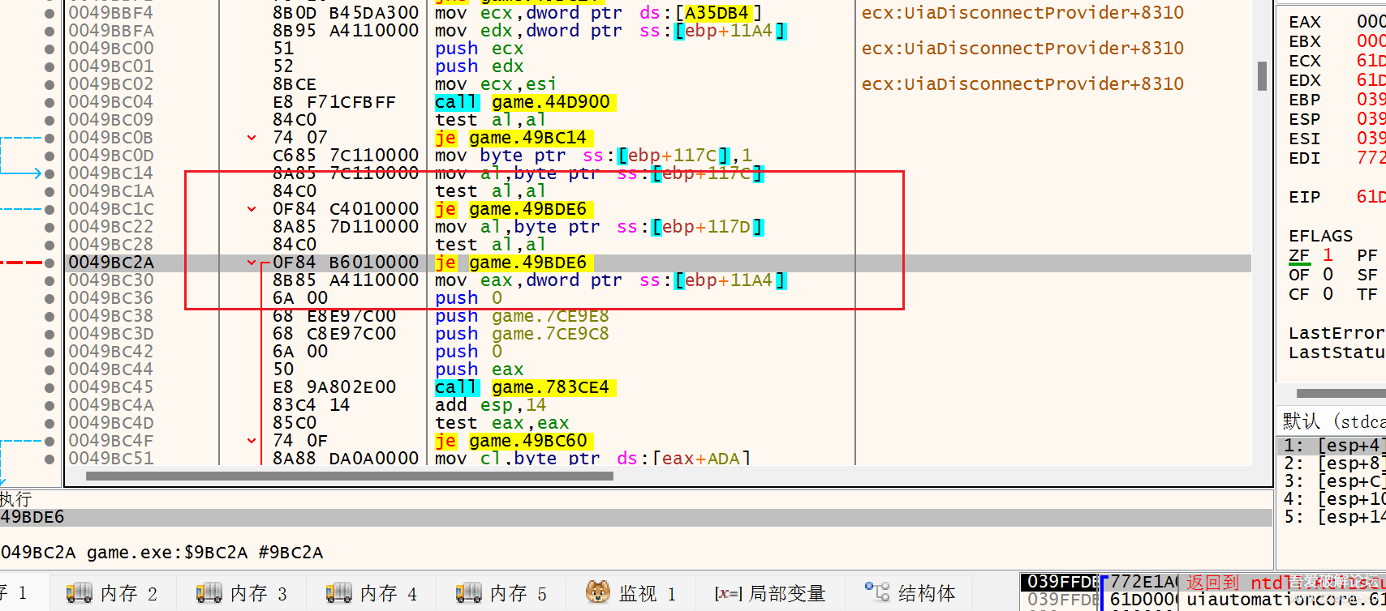
Task: Click first 'ecx:UiaDisconnectProvider+8310' comment
Action: tap(1022, 13)
